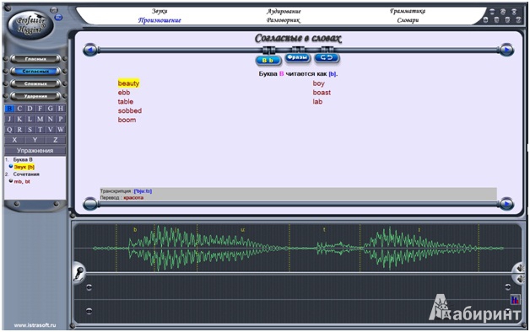Click the waveform at the u: segment

243,249
